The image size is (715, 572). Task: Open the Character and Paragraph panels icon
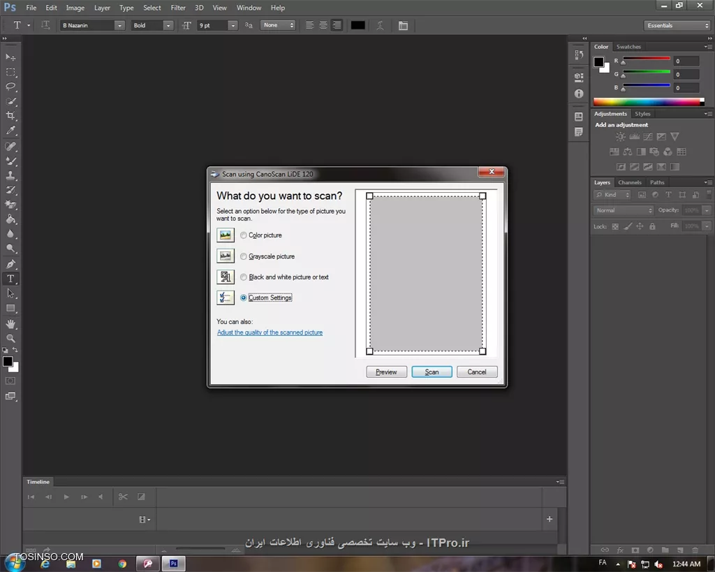click(x=403, y=26)
